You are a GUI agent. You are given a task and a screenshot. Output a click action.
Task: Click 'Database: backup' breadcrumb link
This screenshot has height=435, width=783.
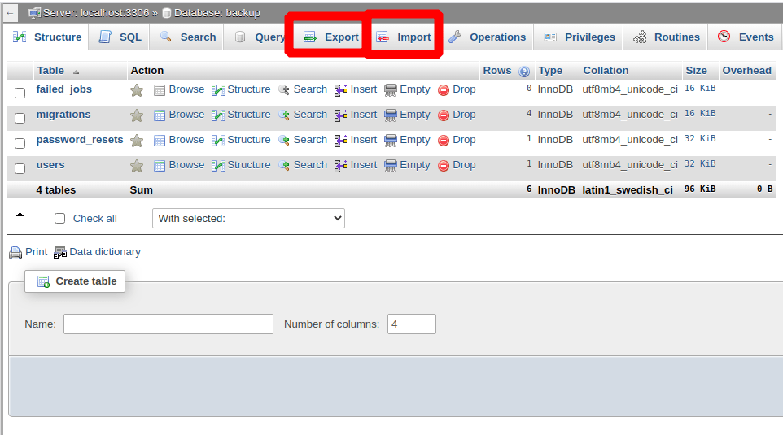click(217, 13)
